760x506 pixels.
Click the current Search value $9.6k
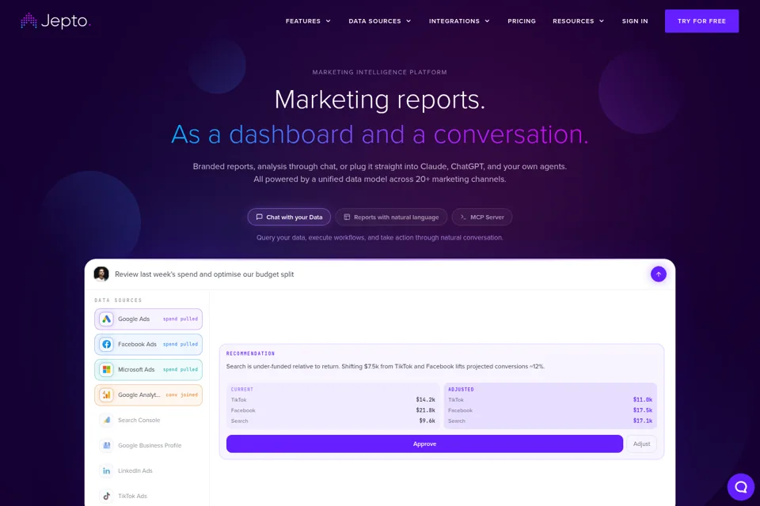[x=427, y=421]
